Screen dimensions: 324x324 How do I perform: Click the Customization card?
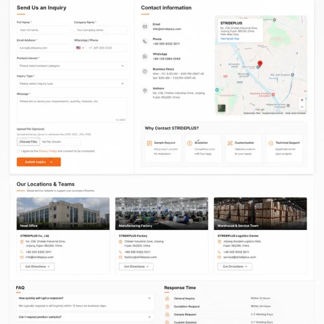244,148
